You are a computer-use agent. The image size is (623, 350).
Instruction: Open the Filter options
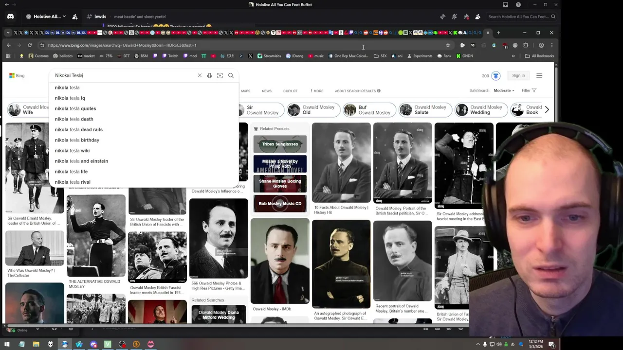point(529,90)
